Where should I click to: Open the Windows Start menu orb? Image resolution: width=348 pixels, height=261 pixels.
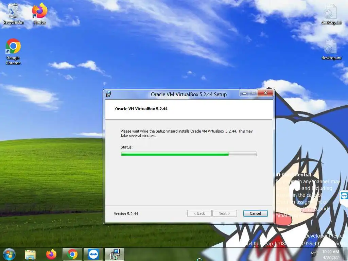tap(9, 254)
